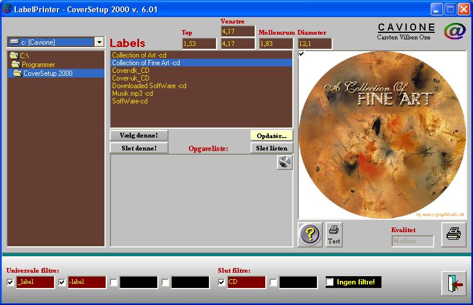Image resolution: width=473 pixels, height=305 pixels.
Task: Uncheck the _label filter checkbox
Action: pos(10,282)
